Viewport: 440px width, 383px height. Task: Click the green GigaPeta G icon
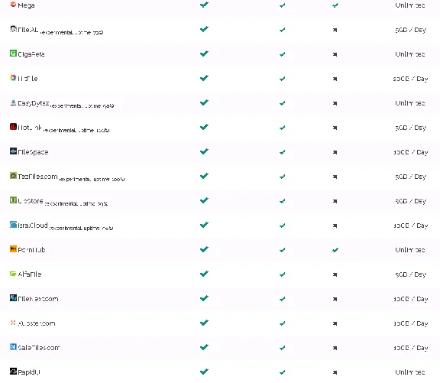[x=13, y=53]
